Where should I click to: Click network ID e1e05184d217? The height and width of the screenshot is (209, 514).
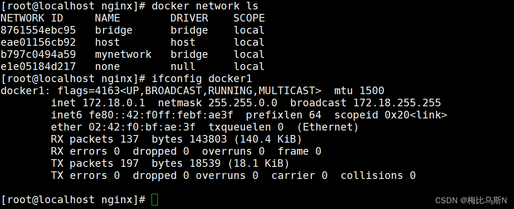[38, 66]
